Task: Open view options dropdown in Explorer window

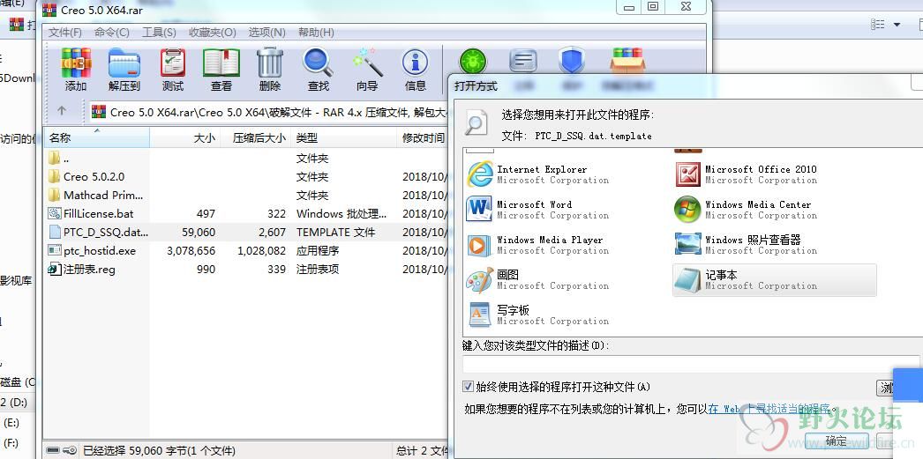Action: click(x=897, y=25)
